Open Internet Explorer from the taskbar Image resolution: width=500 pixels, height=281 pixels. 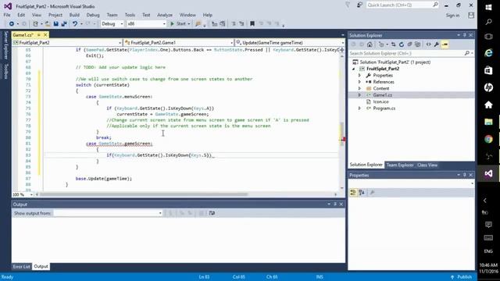pyautogui.click(x=488, y=53)
